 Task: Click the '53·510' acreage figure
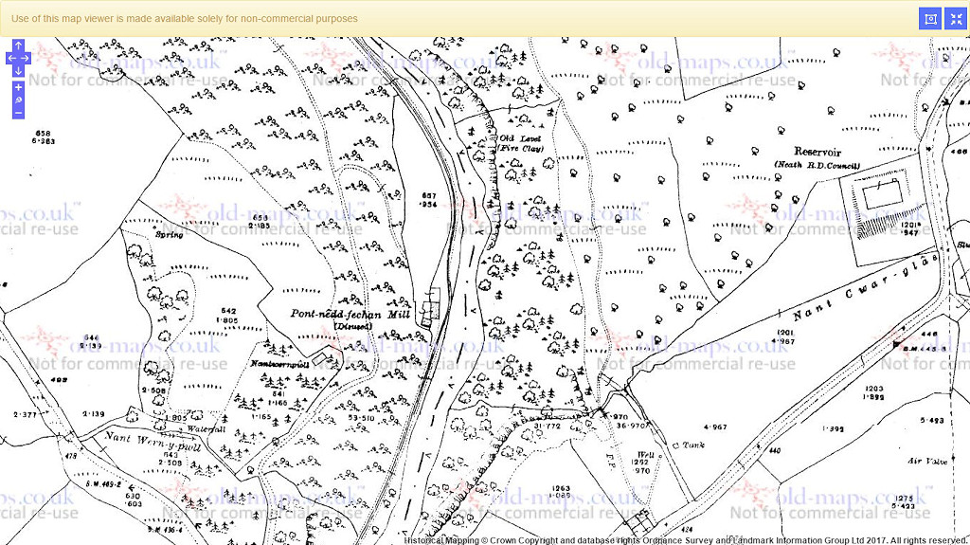click(362, 418)
